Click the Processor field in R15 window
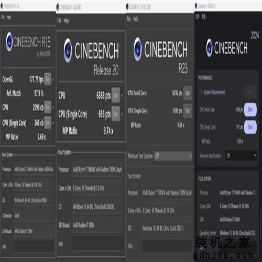This screenshot has width=262, height=262. pyautogui.click(x=34, y=169)
